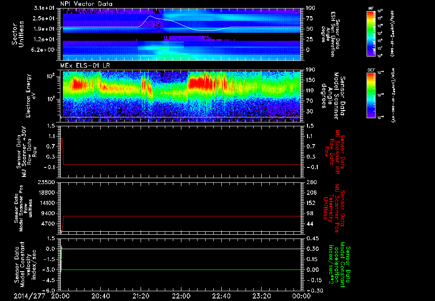Click the NF color scale bar

(x=371, y=34)
